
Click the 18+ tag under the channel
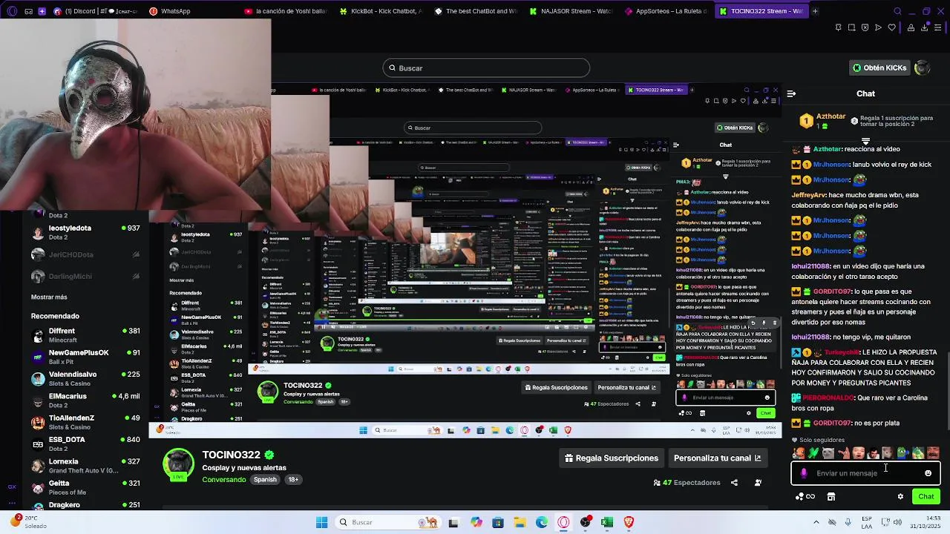point(293,480)
